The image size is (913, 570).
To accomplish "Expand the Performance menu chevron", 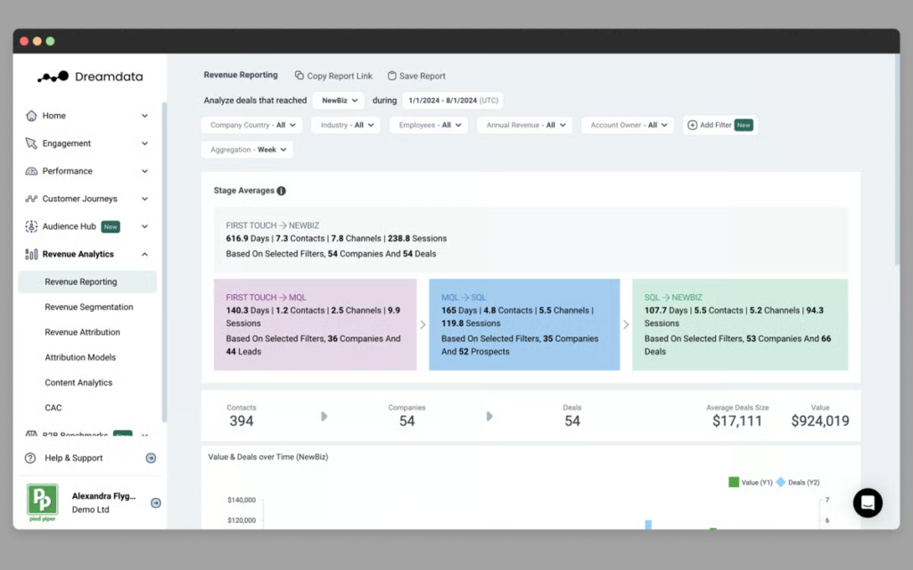I will point(144,171).
